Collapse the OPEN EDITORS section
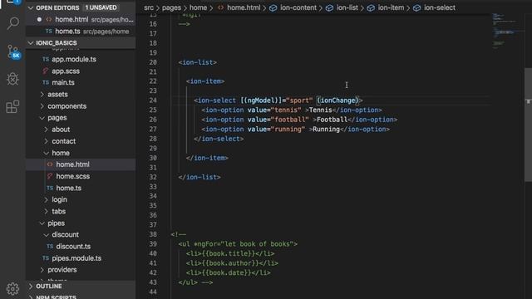The image size is (532, 299). pyautogui.click(x=31, y=7)
